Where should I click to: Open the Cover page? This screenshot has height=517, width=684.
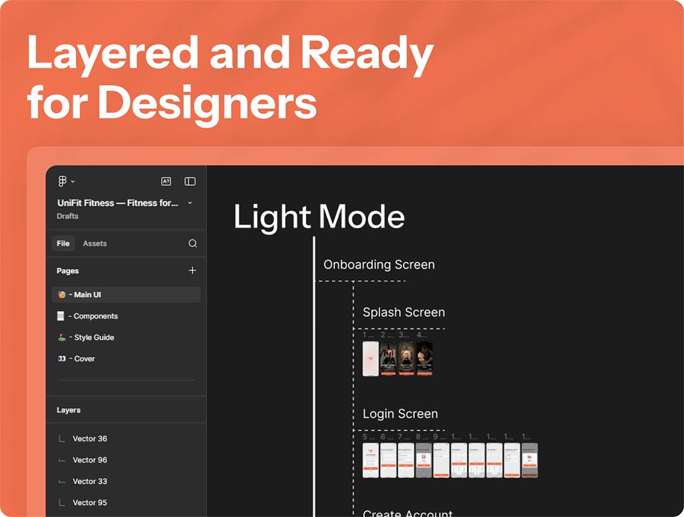84,359
